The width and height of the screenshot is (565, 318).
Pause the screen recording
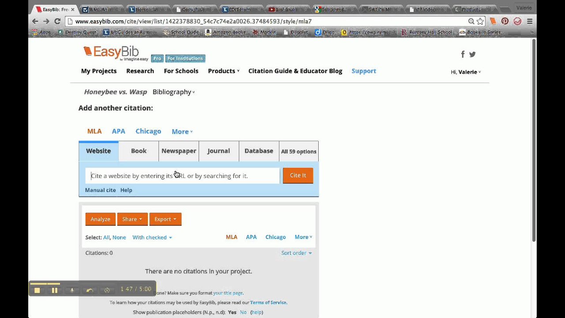coord(55,290)
